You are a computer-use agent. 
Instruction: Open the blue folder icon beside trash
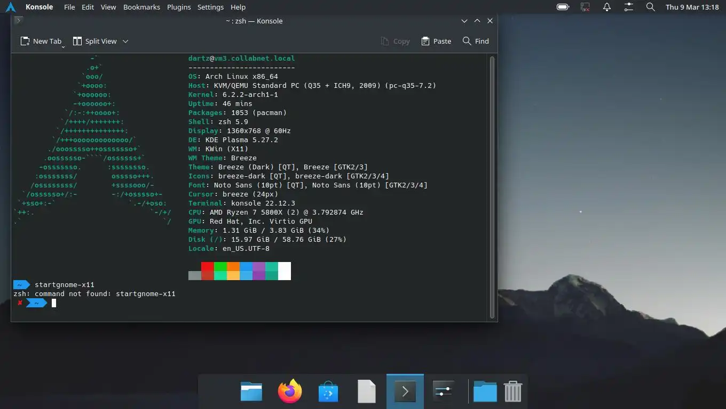(485, 392)
